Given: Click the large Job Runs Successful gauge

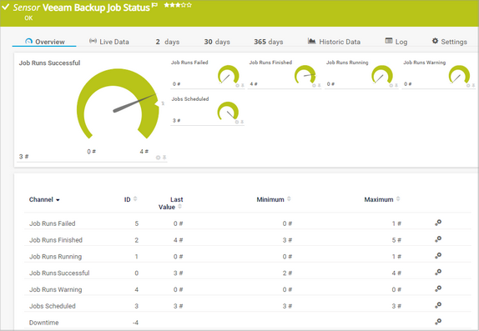Looking at the screenshot, I should tap(118, 103).
